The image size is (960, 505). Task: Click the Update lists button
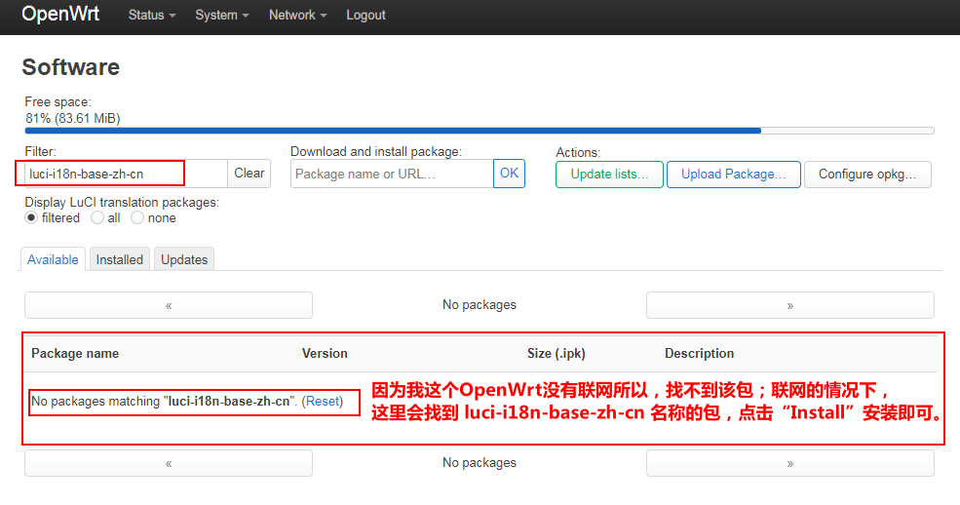(609, 175)
